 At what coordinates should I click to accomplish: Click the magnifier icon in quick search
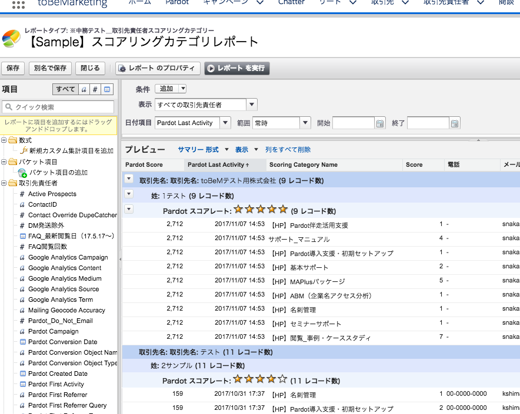(x=9, y=107)
